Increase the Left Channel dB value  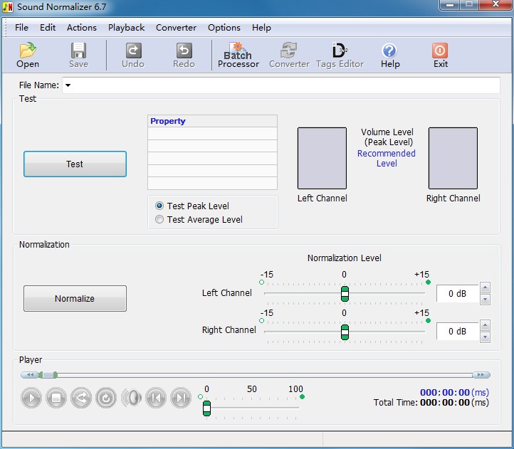tap(486, 287)
